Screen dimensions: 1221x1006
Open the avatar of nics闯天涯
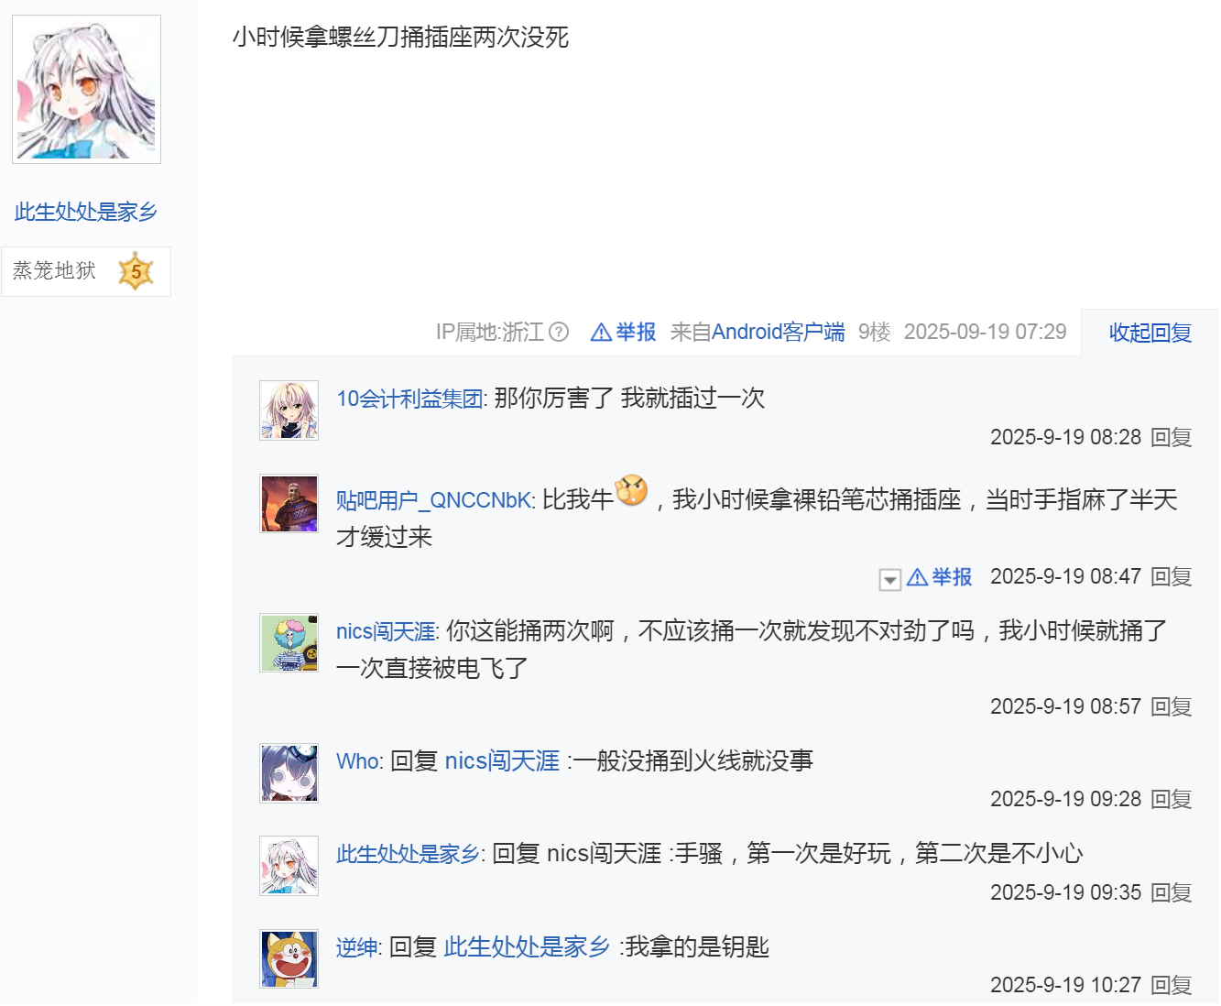pyautogui.click(x=289, y=642)
